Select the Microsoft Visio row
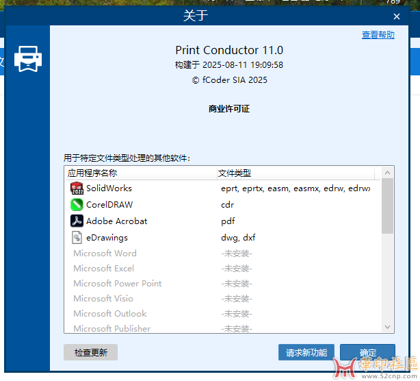Viewport: 420px width, 381px height. 222,298
